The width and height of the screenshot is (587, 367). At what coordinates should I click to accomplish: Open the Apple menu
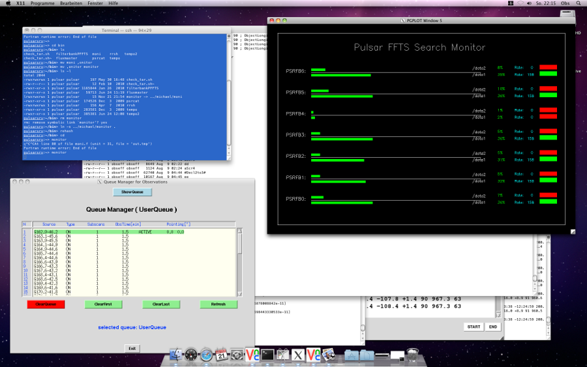point(8,3)
